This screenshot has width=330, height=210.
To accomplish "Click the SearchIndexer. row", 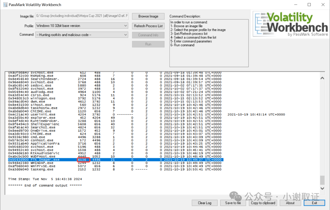I will 115,79.
